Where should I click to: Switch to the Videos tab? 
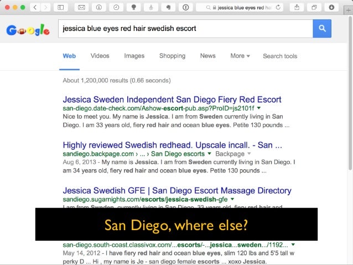click(100, 56)
